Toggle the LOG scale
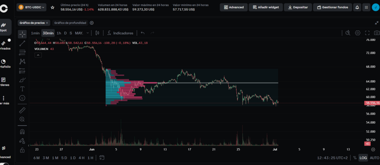 pos(363,158)
